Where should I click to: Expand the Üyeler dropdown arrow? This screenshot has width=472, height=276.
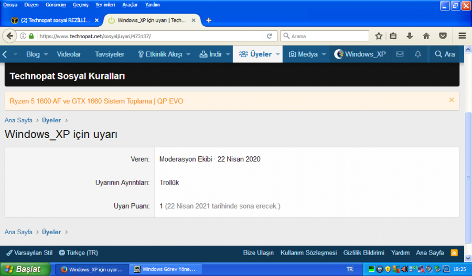pos(278,54)
